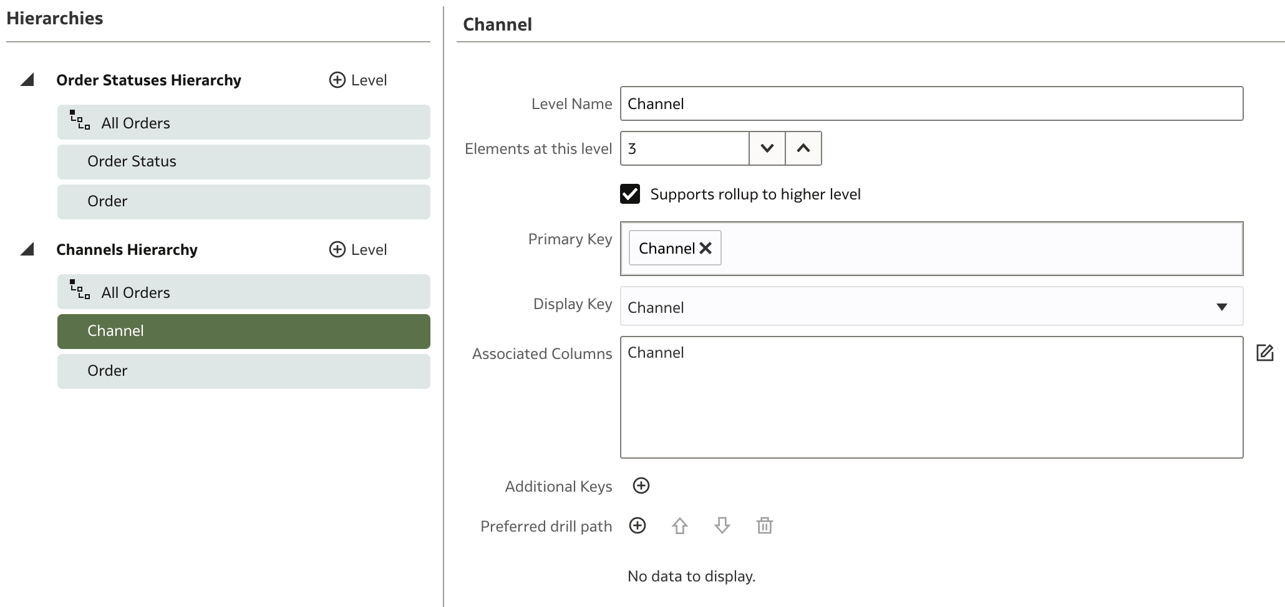This screenshot has width=1285, height=607.
Task: Open the Display Key dropdown
Action: 931,306
